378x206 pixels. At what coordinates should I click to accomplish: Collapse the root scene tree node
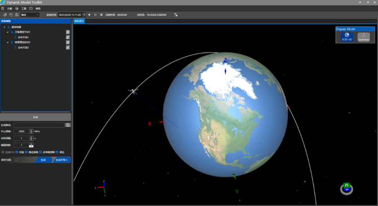coord(5,27)
